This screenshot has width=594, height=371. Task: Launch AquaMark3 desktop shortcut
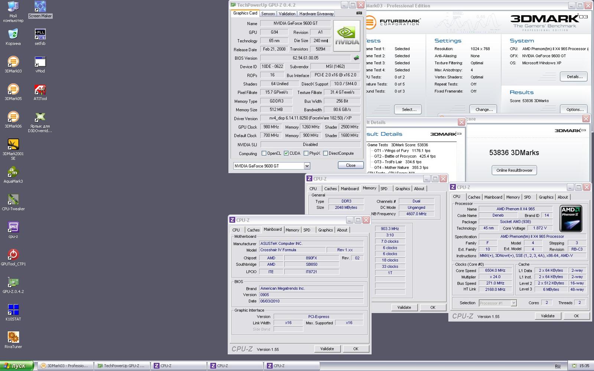pos(13,175)
